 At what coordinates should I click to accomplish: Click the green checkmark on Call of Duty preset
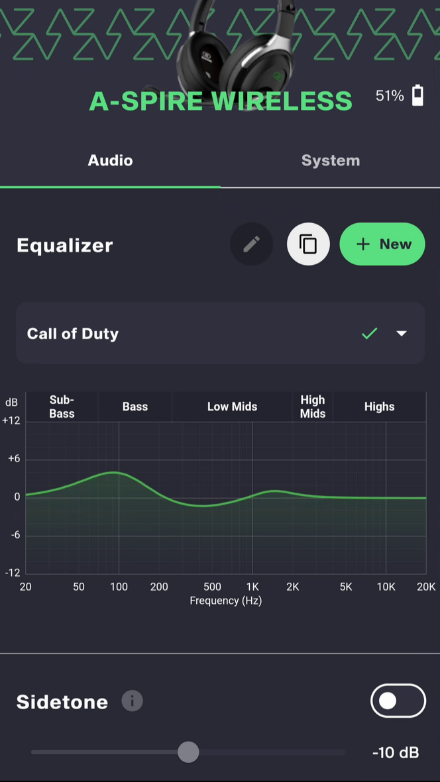pos(369,334)
